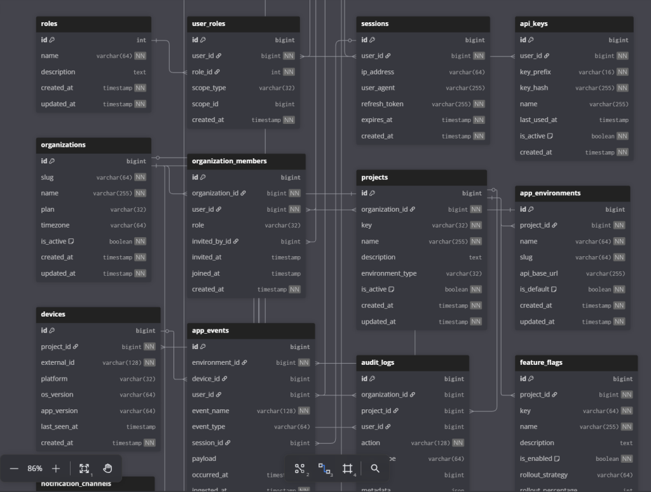This screenshot has height=492, width=651.
Task: Select the hand pan tool
Action: click(x=107, y=468)
